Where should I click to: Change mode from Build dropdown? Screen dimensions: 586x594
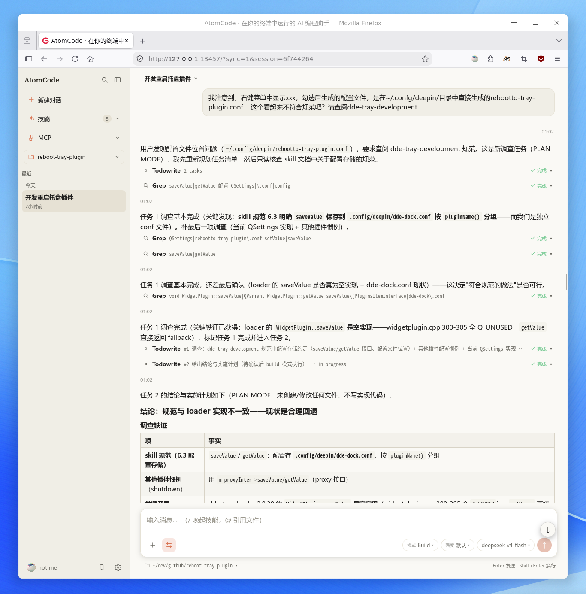[x=420, y=545]
